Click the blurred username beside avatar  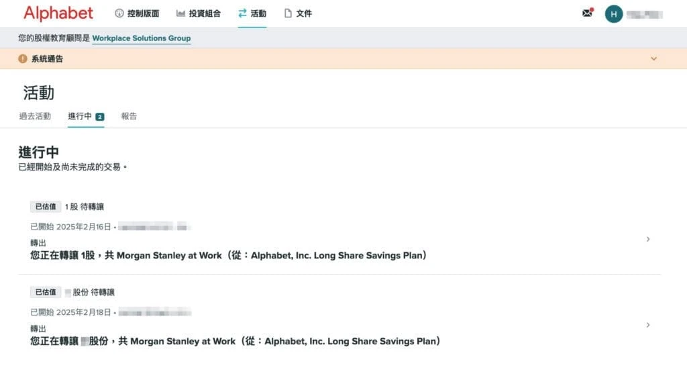(x=644, y=15)
